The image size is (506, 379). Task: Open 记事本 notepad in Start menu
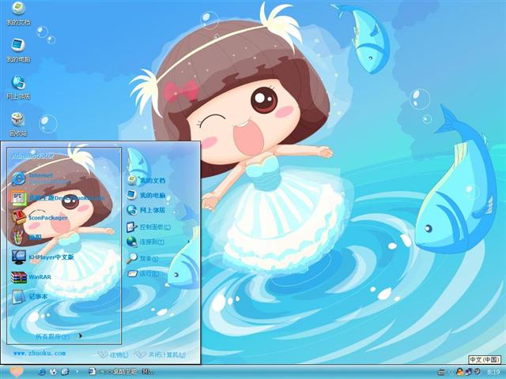click(x=30, y=297)
